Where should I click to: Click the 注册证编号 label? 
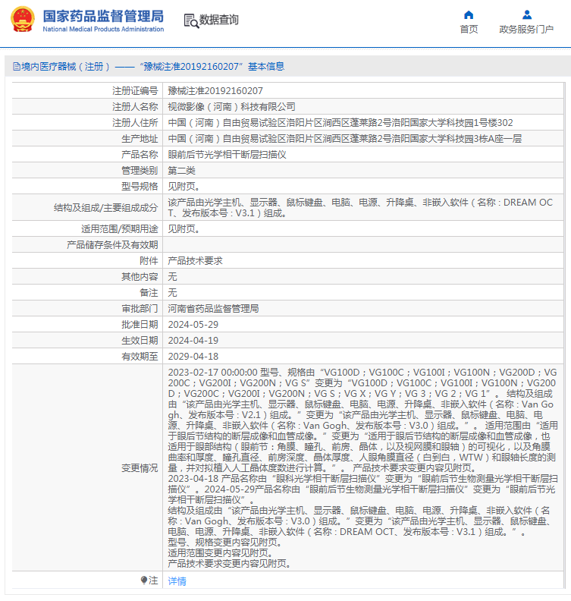point(135,91)
